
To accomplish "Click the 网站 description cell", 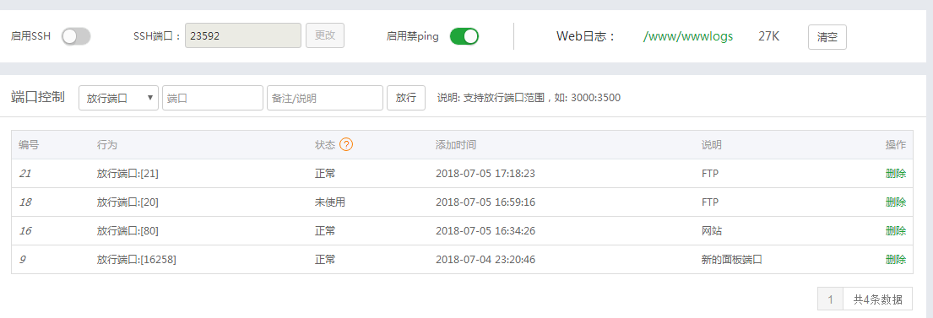I will [712, 230].
